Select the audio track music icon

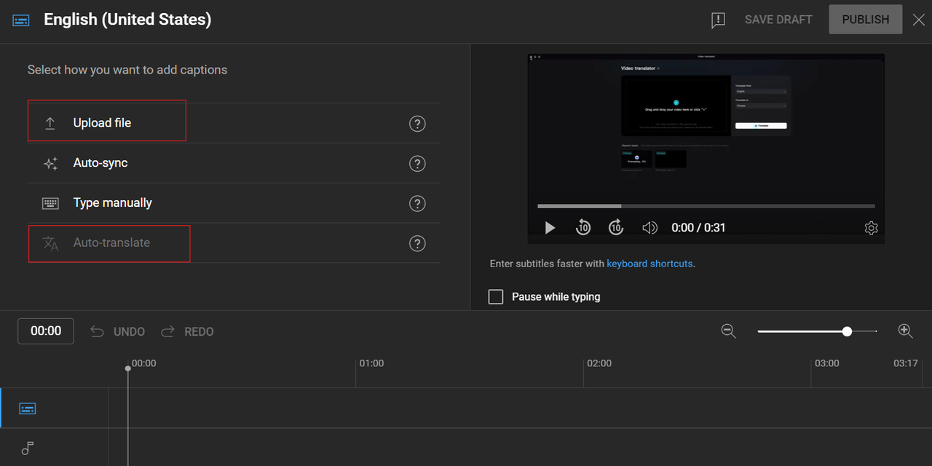(x=28, y=448)
